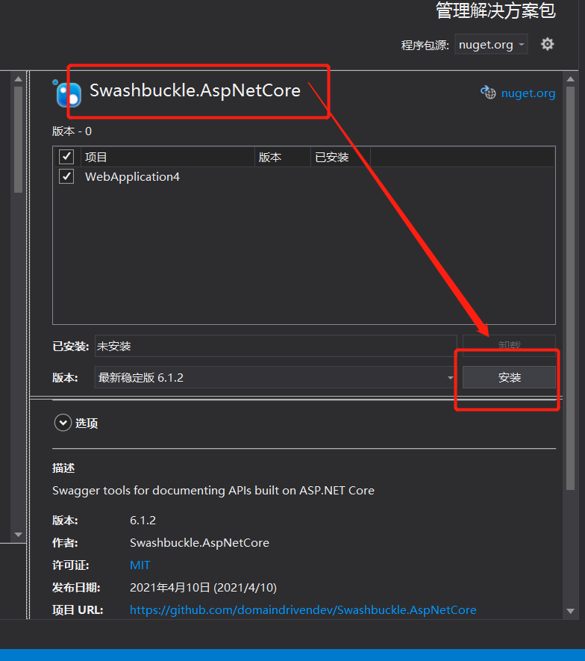Click the greyed 卸载 uninstall button
585x661 pixels.
[x=509, y=345]
